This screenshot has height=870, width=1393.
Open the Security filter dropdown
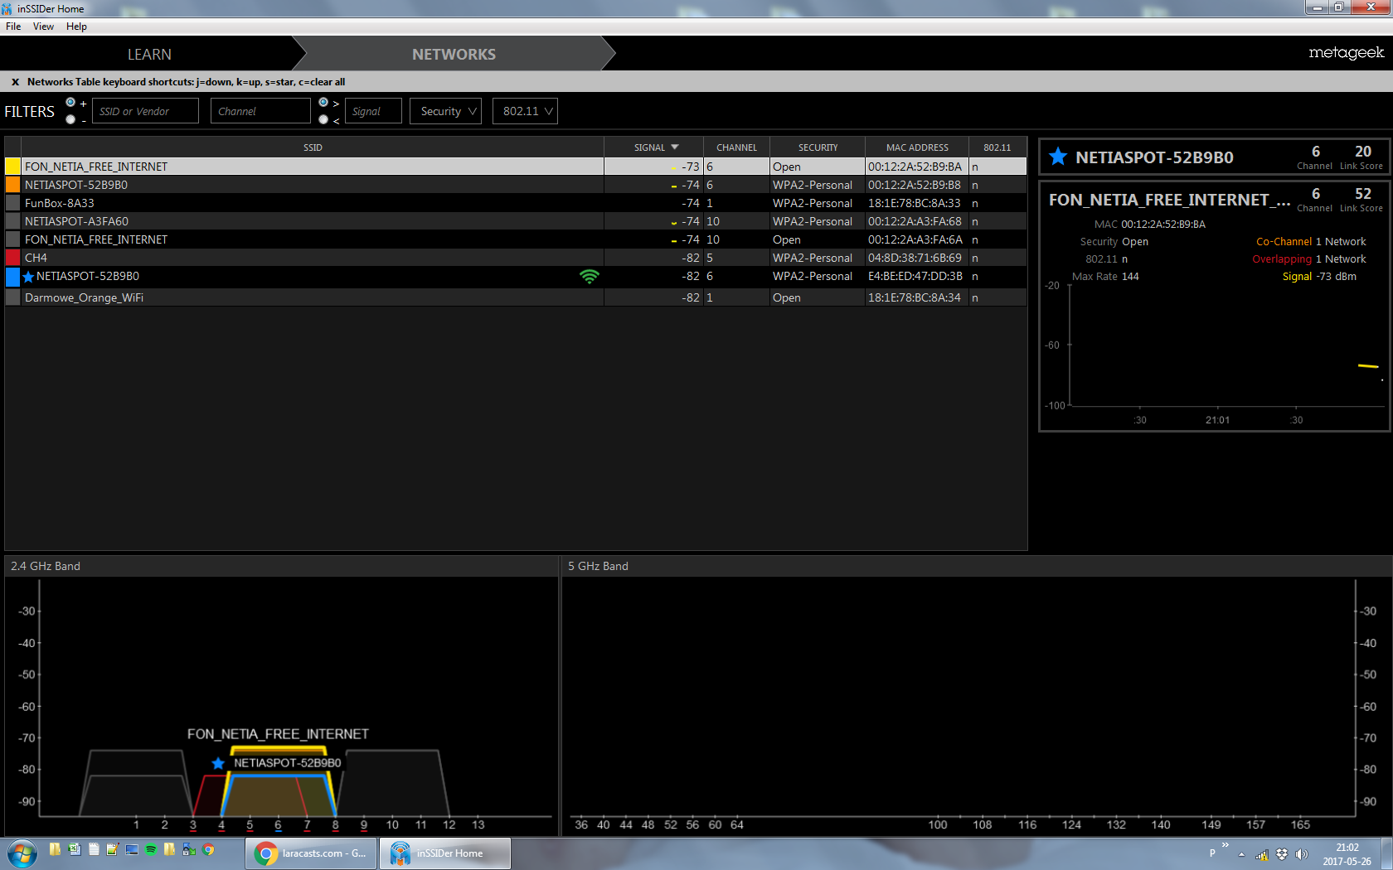[x=445, y=111]
